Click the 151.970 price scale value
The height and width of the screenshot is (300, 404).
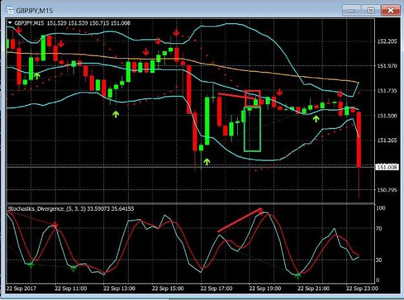[387, 66]
